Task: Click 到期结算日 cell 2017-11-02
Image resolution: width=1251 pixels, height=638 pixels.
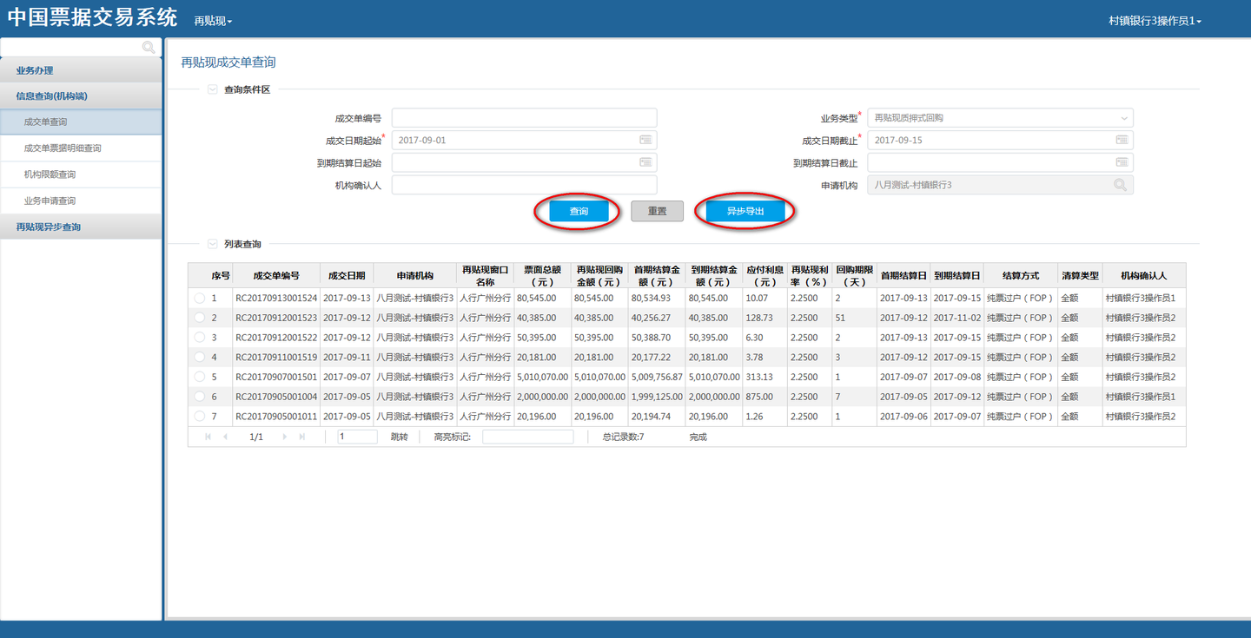Action: pos(956,318)
